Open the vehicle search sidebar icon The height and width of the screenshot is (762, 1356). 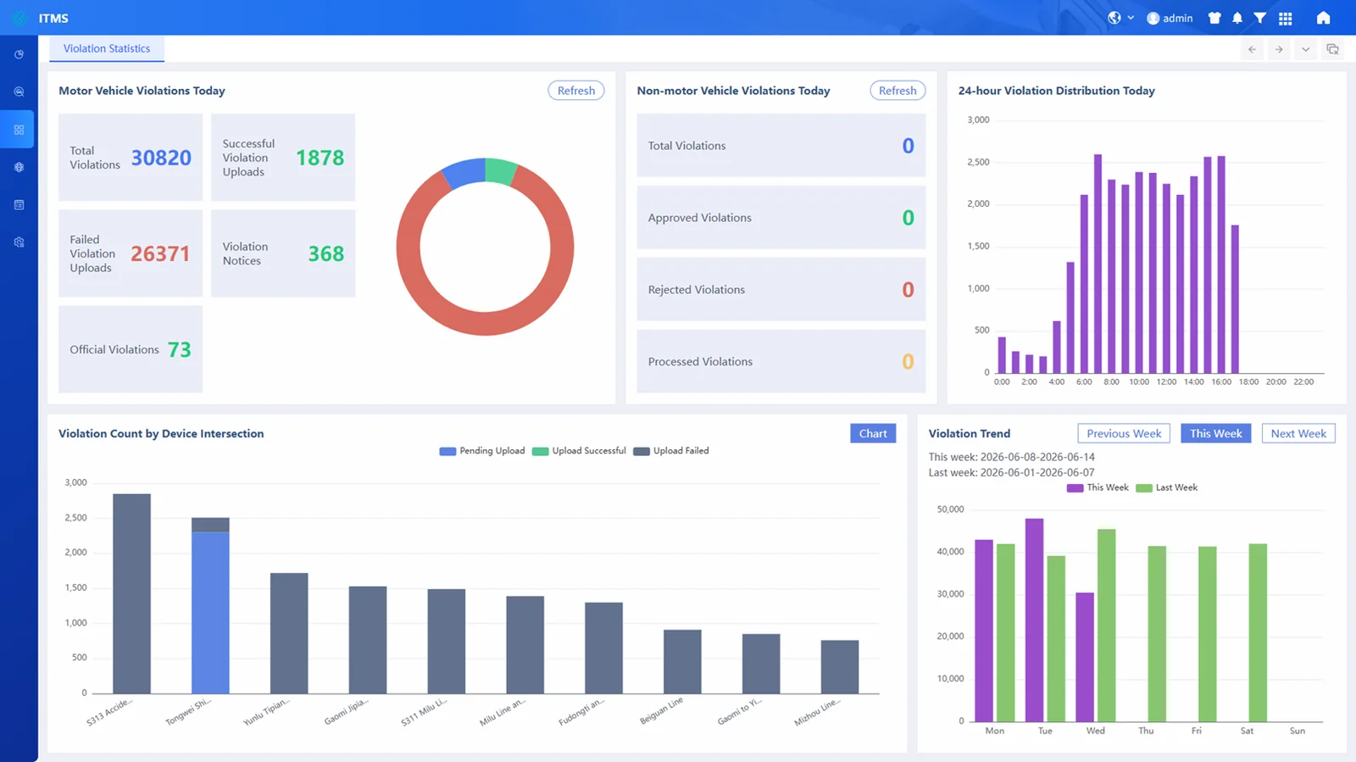pyautogui.click(x=19, y=92)
